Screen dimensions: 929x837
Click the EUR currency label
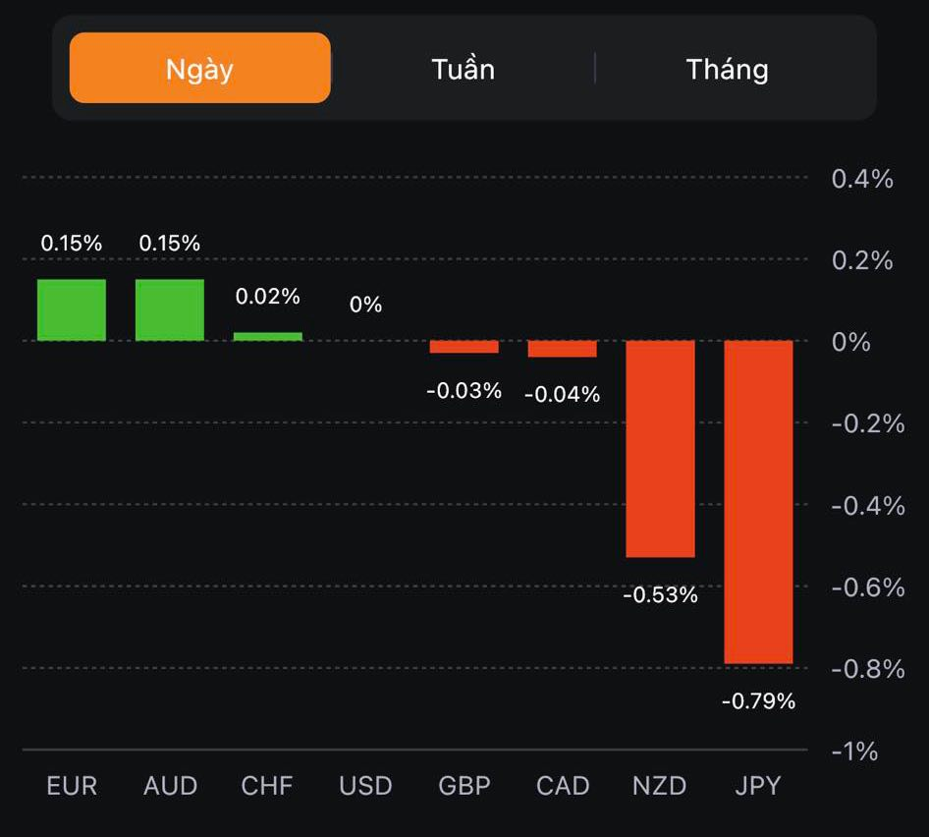point(72,786)
